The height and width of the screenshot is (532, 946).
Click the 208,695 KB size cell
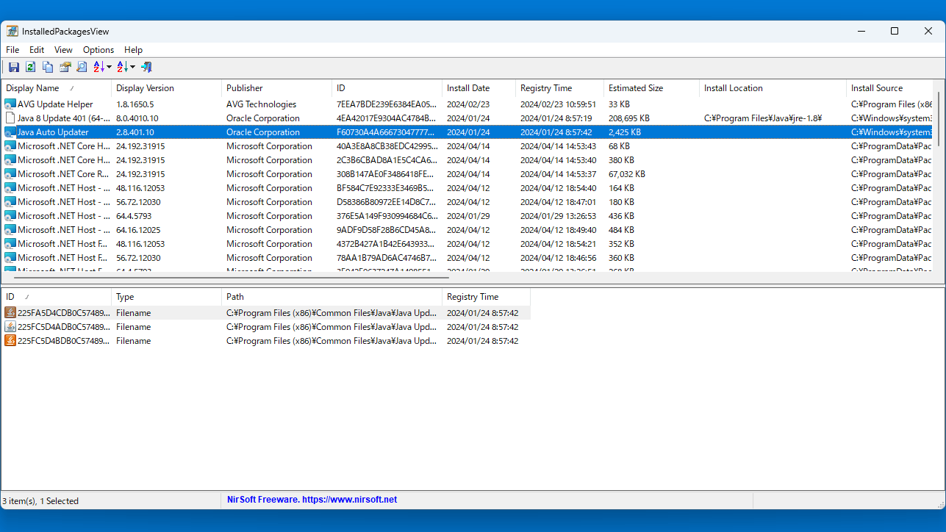tap(628, 118)
